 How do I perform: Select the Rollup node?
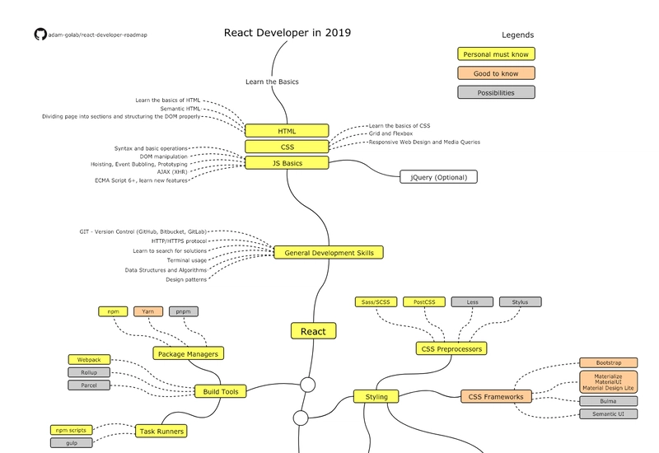coord(89,372)
